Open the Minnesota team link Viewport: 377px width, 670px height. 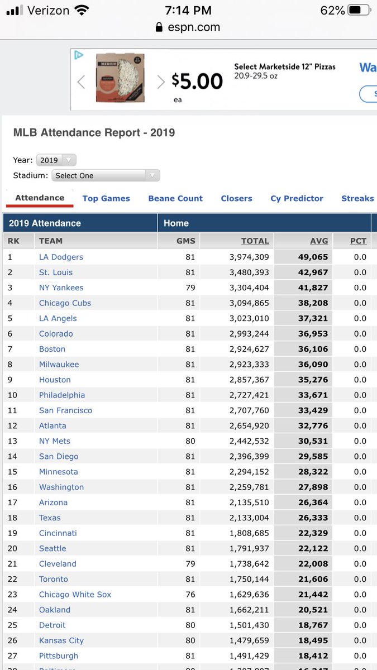(x=59, y=472)
